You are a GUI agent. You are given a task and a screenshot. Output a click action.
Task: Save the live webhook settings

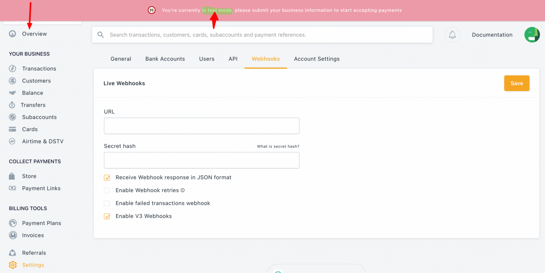tap(517, 83)
